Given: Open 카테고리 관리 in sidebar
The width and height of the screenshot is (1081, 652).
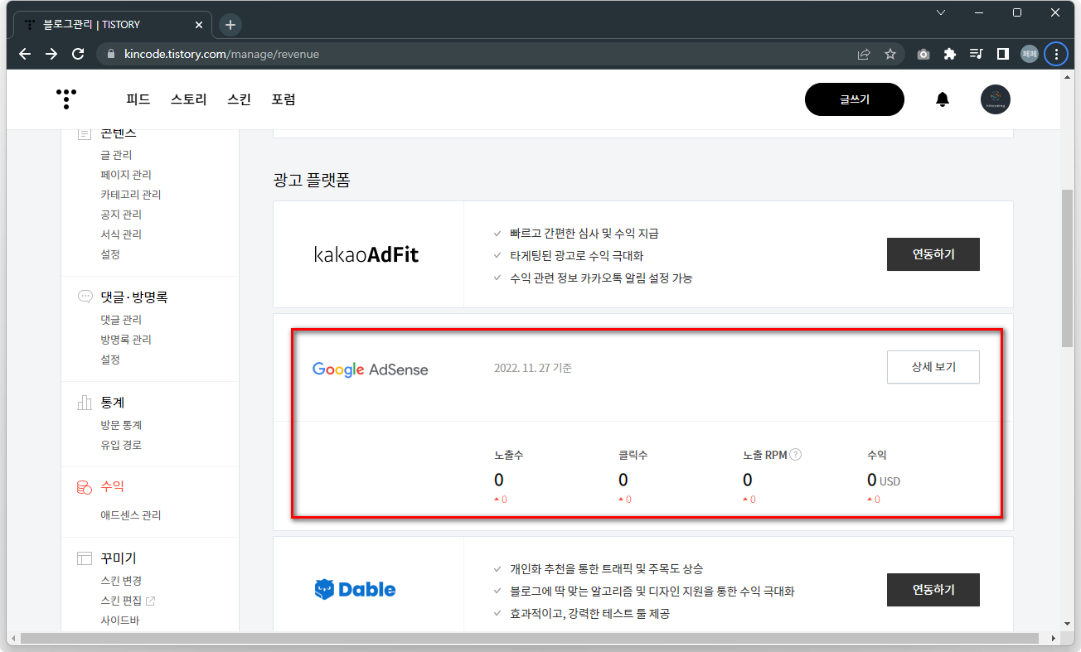Looking at the screenshot, I should click(x=131, y=195).
